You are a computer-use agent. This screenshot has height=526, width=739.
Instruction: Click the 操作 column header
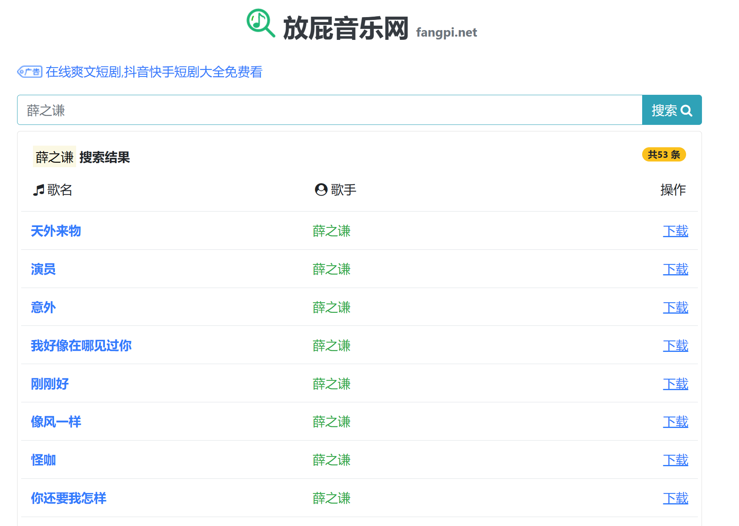(x=673, y=190)
